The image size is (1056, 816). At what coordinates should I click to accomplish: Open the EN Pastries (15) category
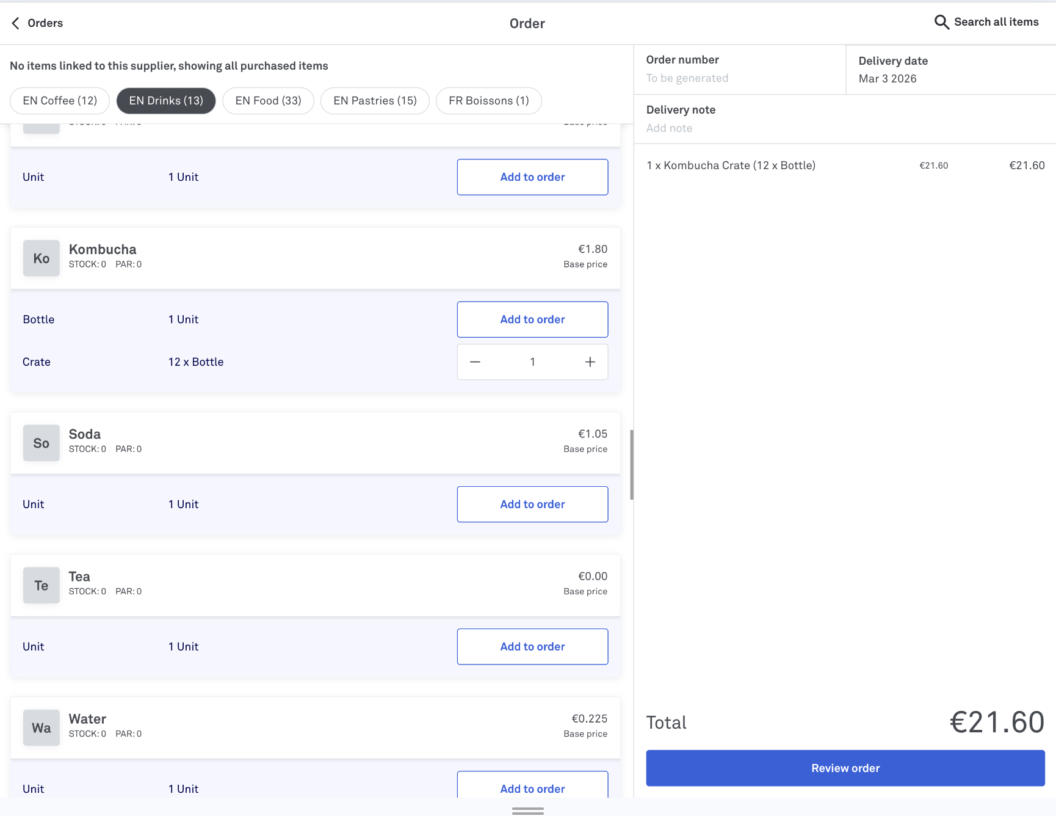pos(375,101)
